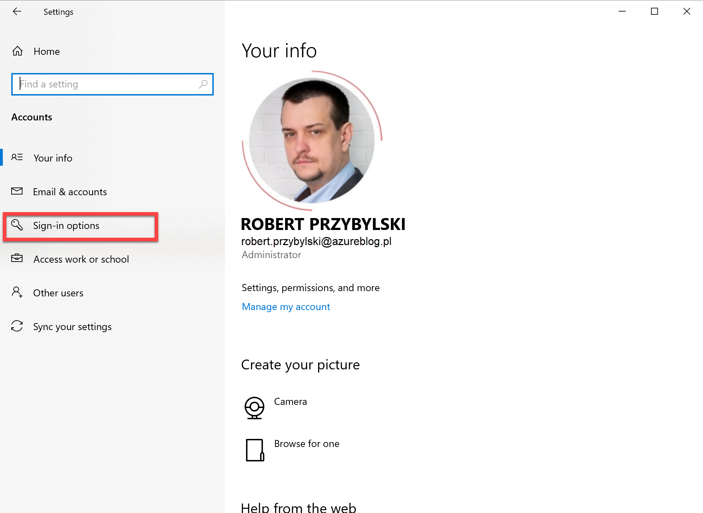Open Sync your settings page
This screenshot has height=513, width=703.
coord(72,327)
